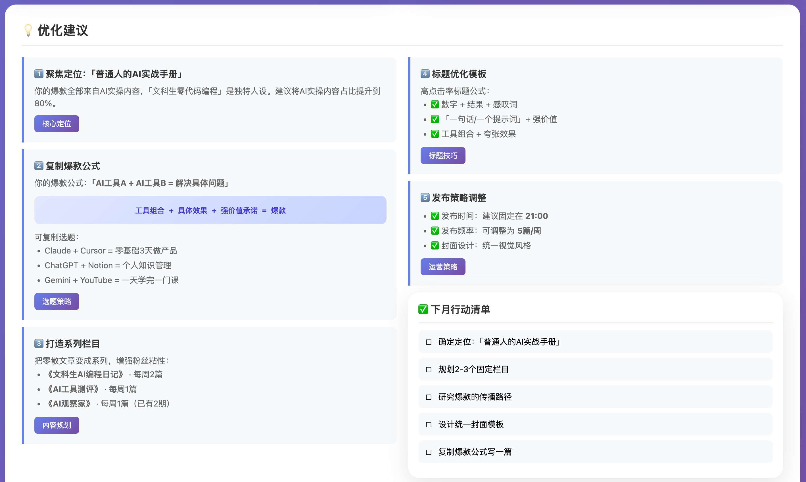The width and height of the screenshot is (806, 482).
Task: Click the 选题策略 tag button
Action: point(57,301)
